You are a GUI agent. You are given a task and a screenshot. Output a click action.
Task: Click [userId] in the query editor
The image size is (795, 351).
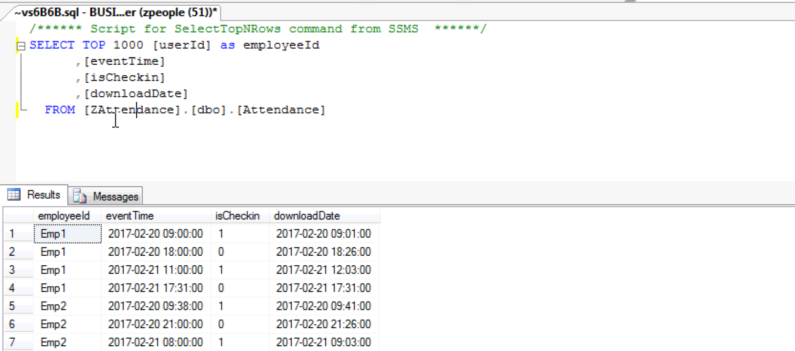tap(182, 45)
